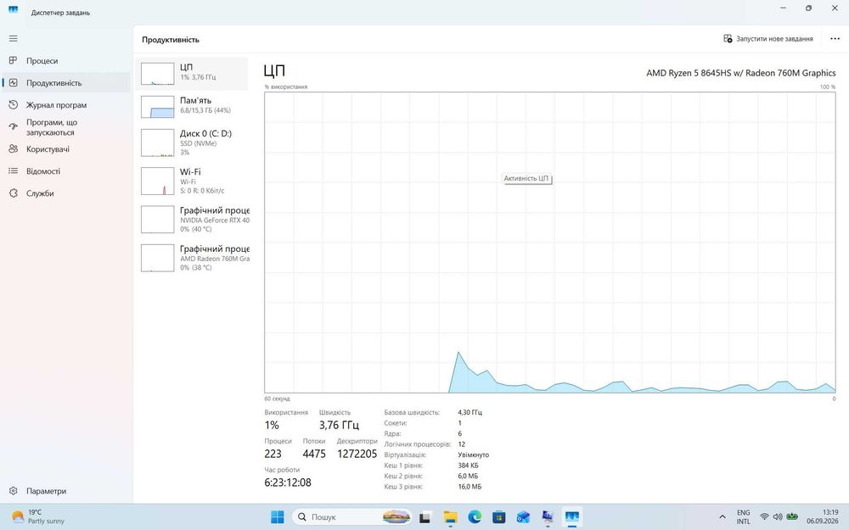Select the Wi-Fi performance card

(192, 181)
